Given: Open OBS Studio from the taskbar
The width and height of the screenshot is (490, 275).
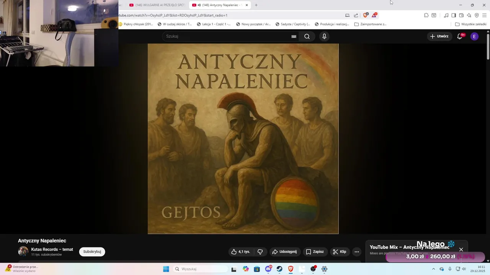Looking at the screenshot, I should (313, 269).
